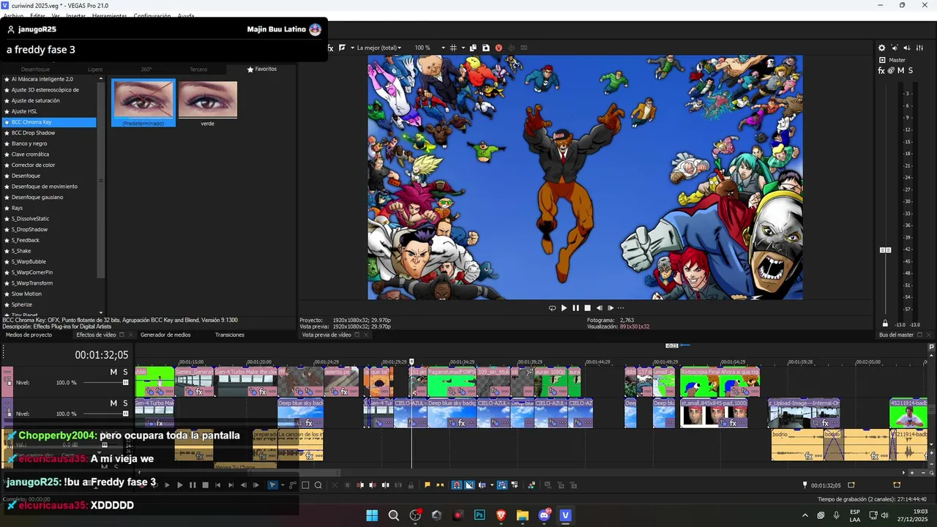Solo the second video track
937x527 pixels.
[125, 403]
